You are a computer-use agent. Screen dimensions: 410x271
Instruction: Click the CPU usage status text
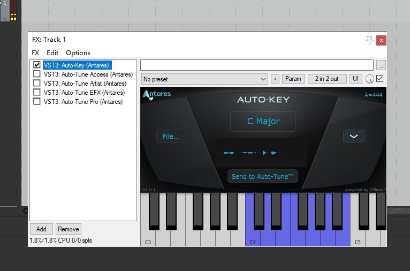click(x=60, y=240)
